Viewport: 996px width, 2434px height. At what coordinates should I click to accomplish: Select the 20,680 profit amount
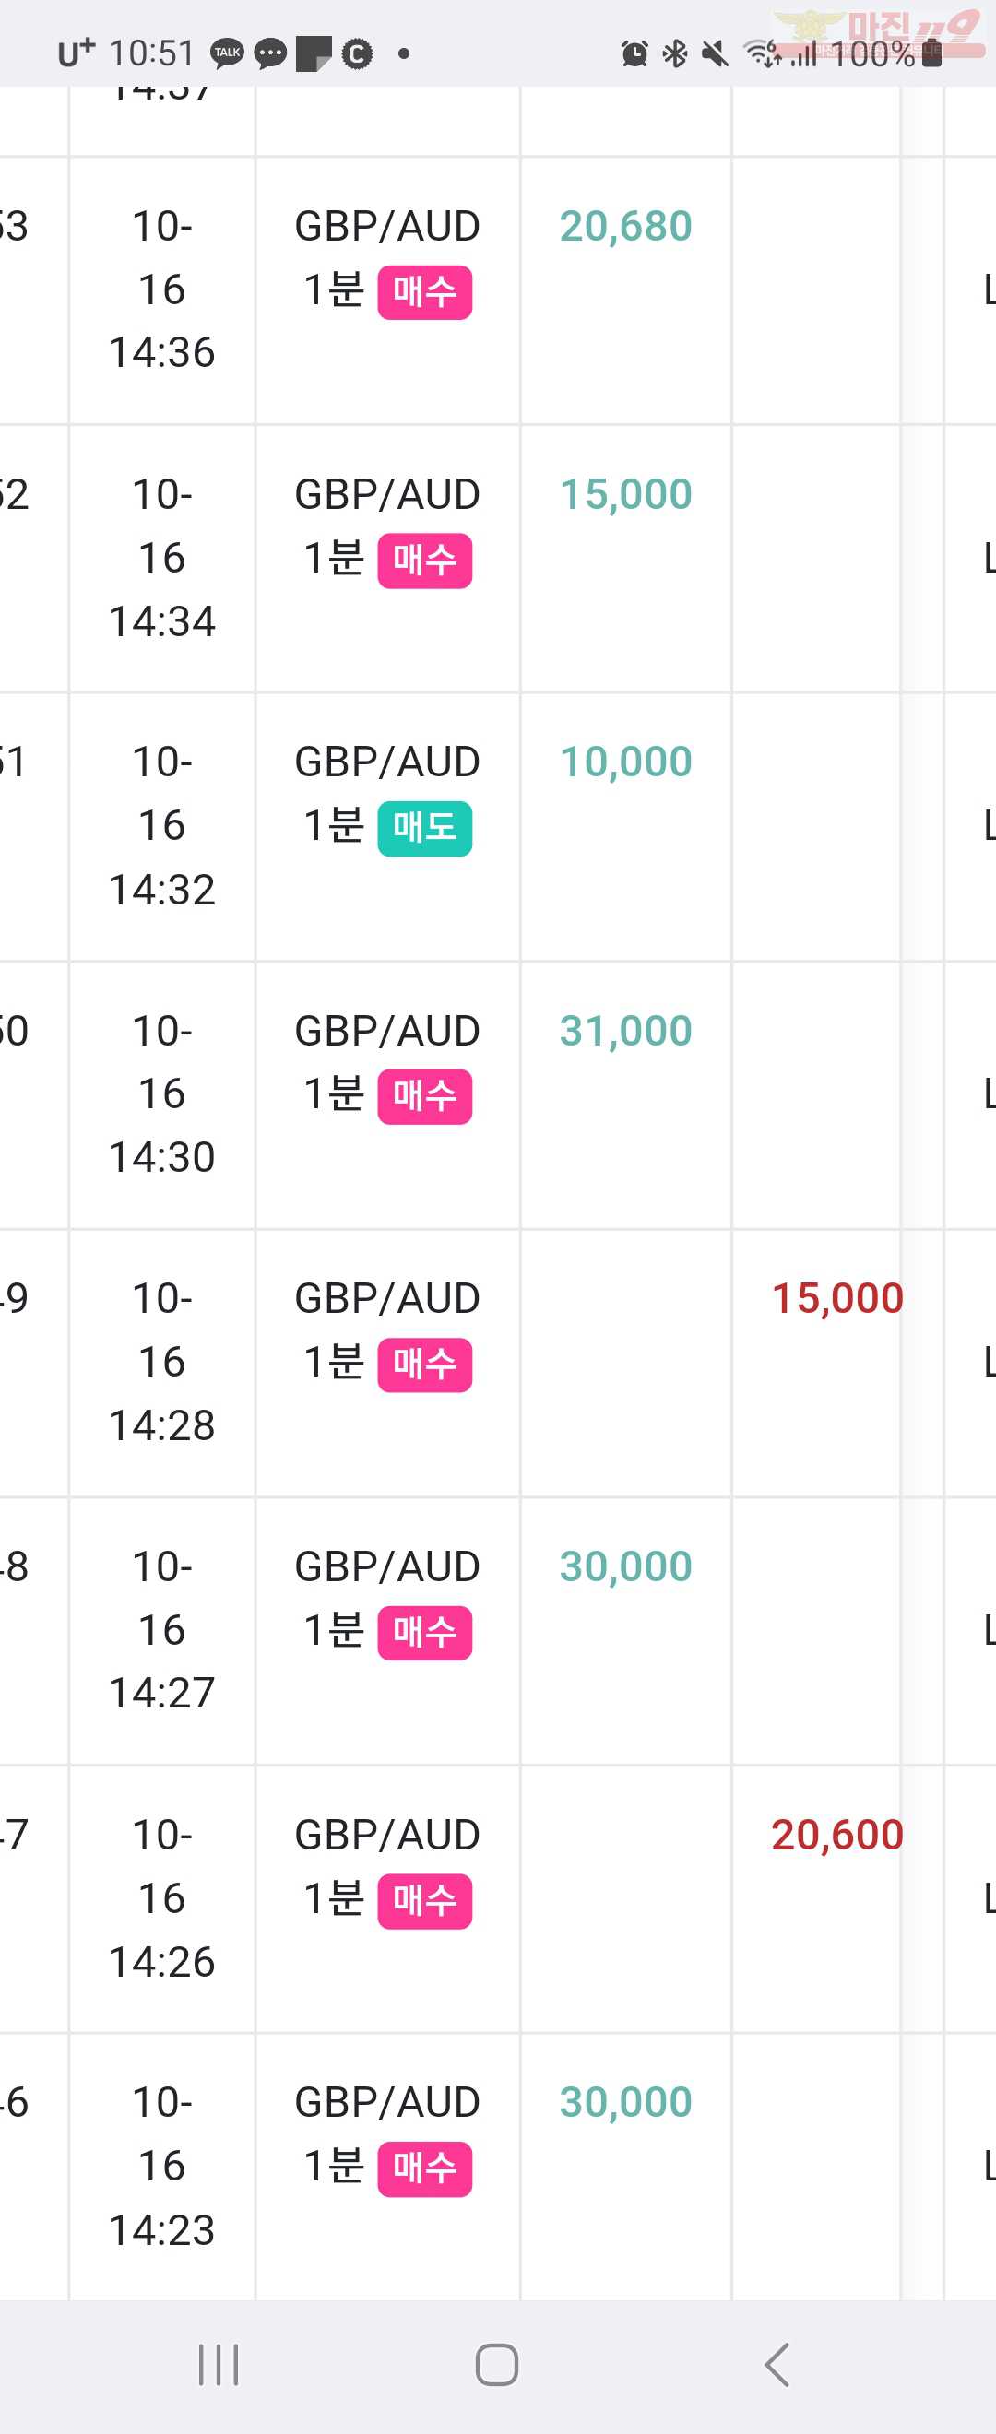tap(625, 226)
